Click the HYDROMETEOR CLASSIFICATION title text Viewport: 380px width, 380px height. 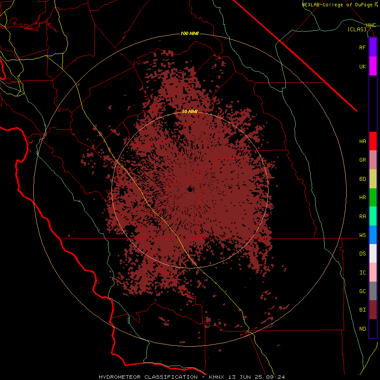click(148, 377)
